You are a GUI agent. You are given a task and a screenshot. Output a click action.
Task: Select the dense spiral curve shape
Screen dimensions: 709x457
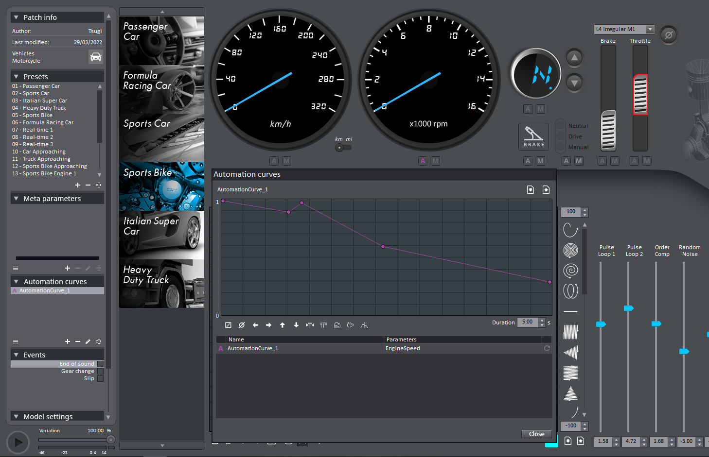click(x=570, y=250)
